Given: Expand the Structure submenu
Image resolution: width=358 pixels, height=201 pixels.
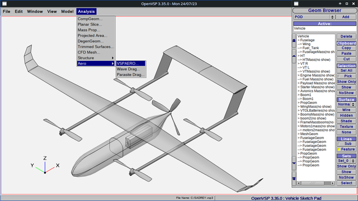Looking at the screenshot, I should click(96, 58).
